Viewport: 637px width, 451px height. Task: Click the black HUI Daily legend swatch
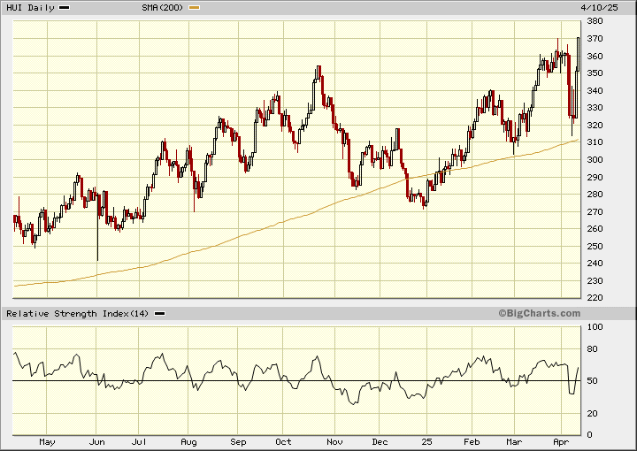[65, 8]
